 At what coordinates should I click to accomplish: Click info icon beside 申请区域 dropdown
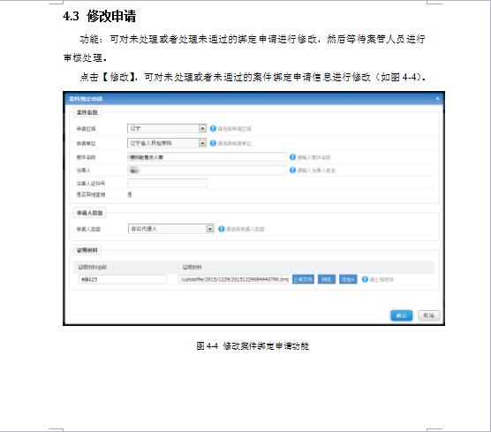pyautogui.click(x=213, y=128)
